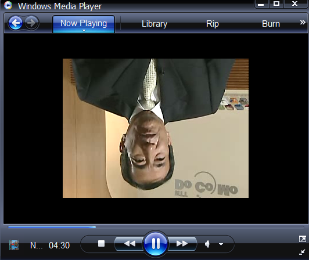This screenshot has width=309, height=260.
Task: Switch to the Library tab
Action: pyautogui.click(x=154, y=24)
